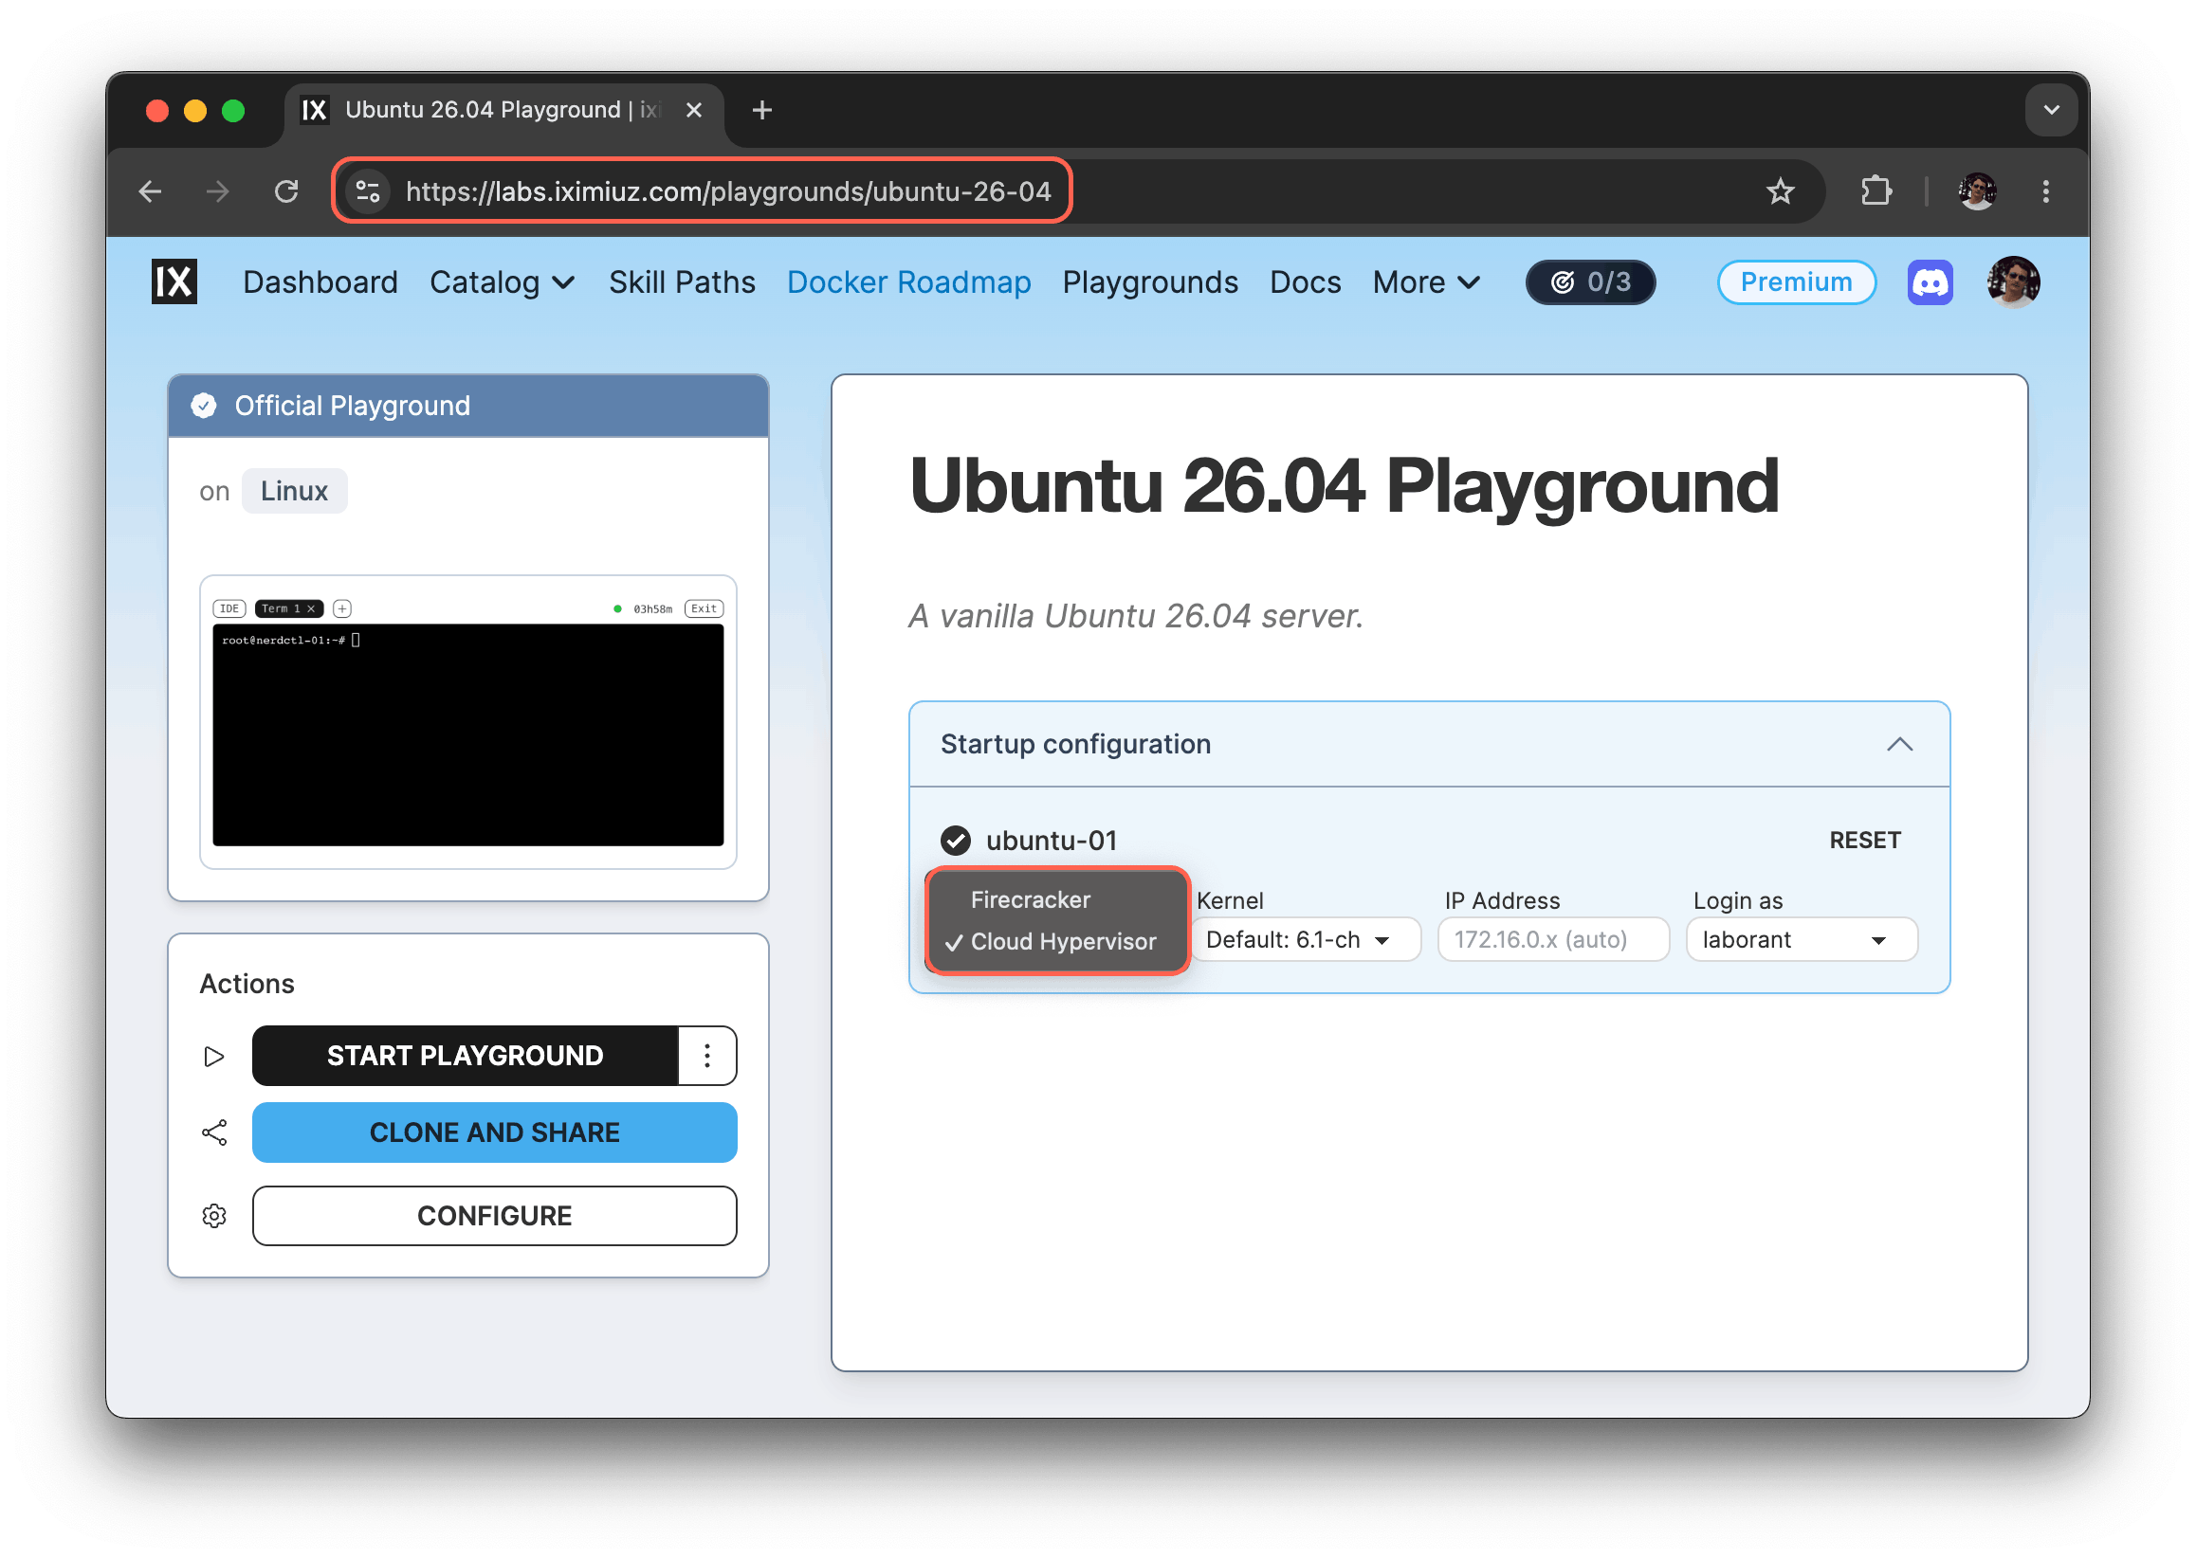This screenshot has width=2196, height=1558.
Task: Reload the page
Action: click(x=287, y=191)
